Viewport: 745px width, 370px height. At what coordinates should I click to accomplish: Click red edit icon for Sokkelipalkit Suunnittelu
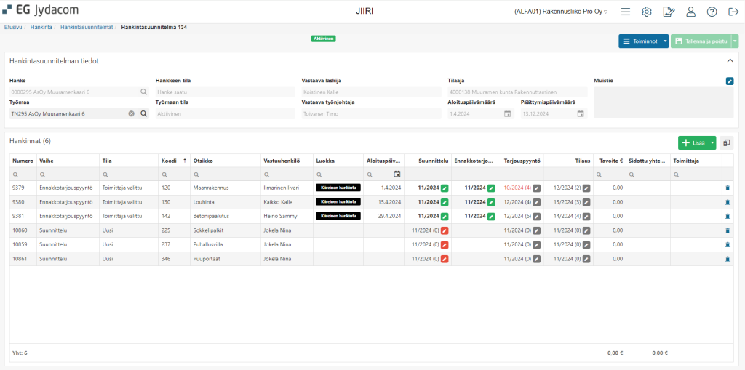tap(445, 231)
